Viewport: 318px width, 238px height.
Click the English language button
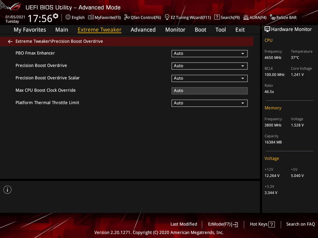pyautogui.click(x=78, y=18)
